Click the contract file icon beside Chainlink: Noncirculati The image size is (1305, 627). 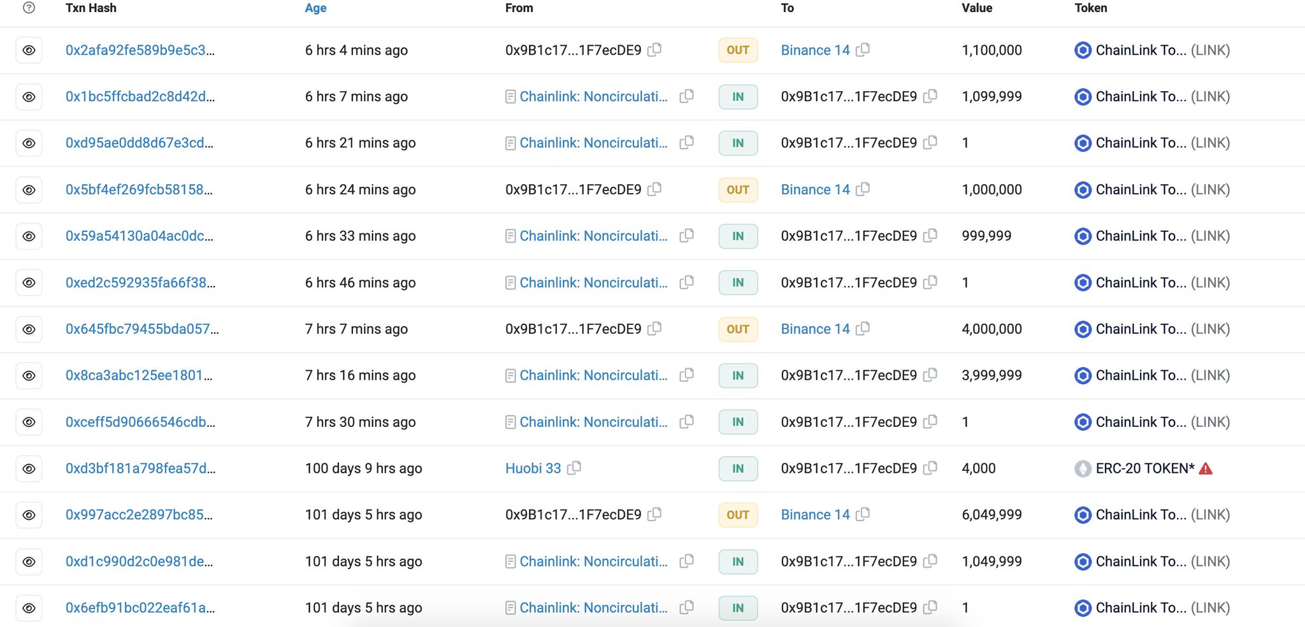[x=510, y=96]
